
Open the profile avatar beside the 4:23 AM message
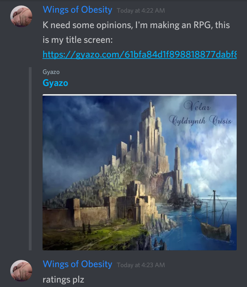coord(21,271)
